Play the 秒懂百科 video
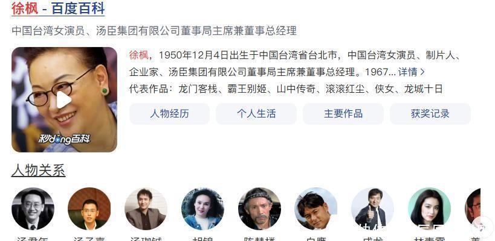 pos(64,99)
